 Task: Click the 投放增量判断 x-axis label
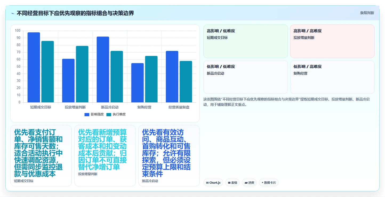75,107
